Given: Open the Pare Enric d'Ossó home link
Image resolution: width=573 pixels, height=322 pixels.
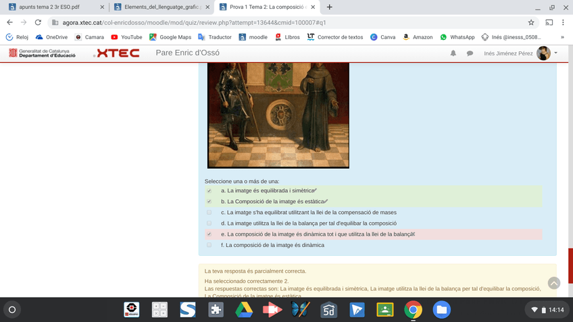Looking at the screenshot, I should [x=187, y=53].
